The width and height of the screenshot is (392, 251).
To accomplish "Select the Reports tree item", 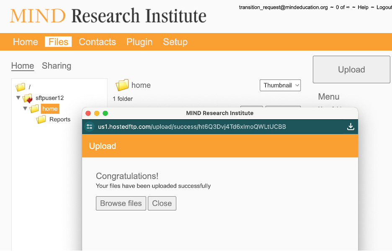I will click(60, 119).
